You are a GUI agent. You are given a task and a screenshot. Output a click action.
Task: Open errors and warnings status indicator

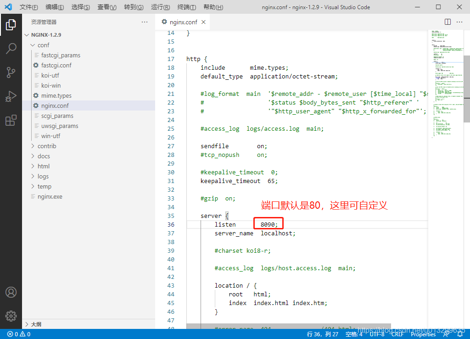[19, 334]
